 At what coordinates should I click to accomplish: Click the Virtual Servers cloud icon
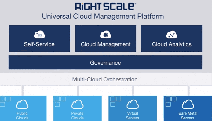coord(133,104)
